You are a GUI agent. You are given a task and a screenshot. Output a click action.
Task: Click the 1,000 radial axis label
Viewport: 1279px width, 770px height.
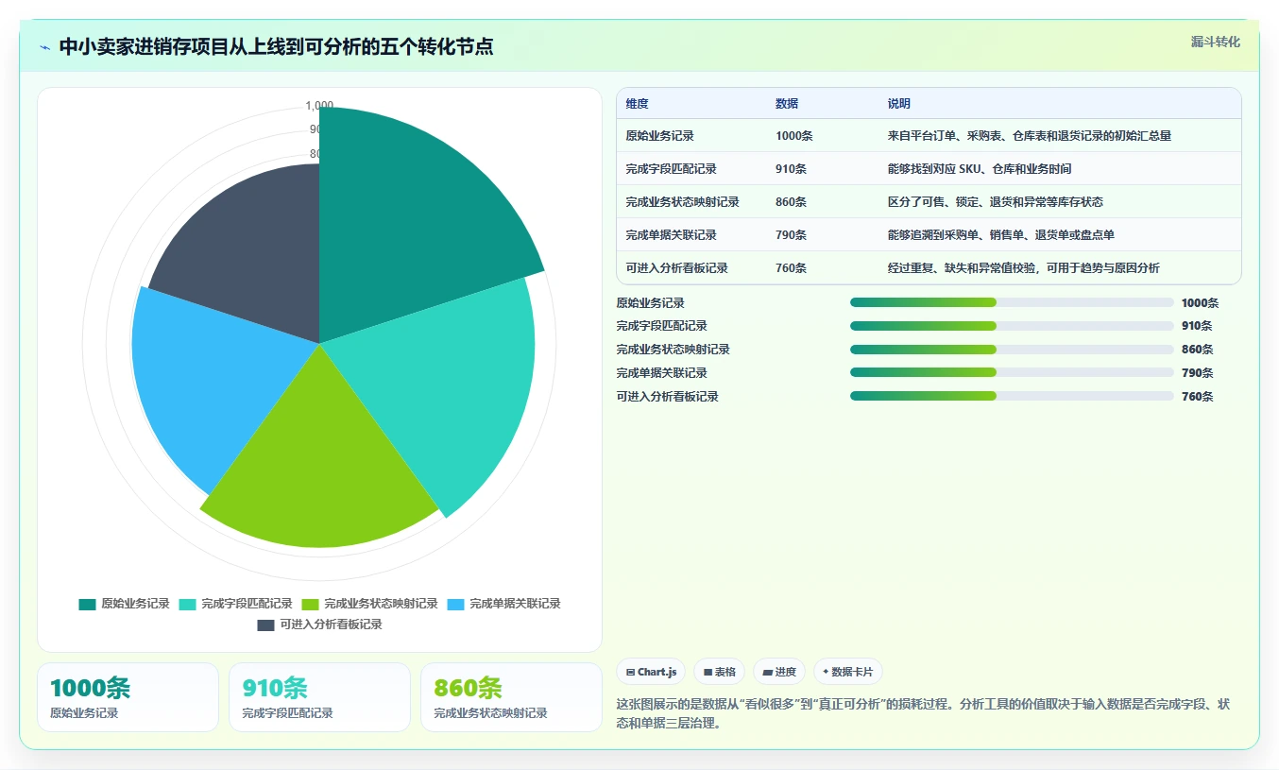click(x=319, y=106)
